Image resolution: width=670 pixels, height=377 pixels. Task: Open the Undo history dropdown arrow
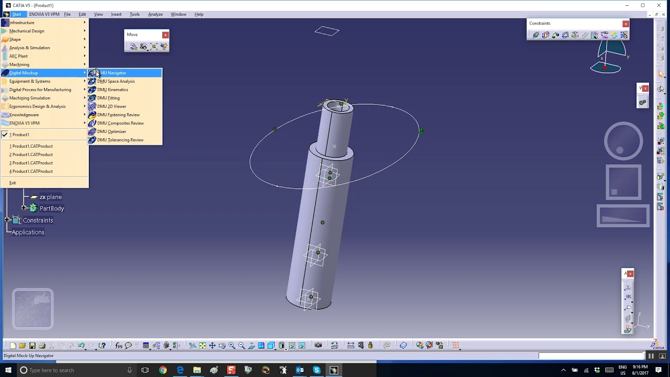click(87, 349)
